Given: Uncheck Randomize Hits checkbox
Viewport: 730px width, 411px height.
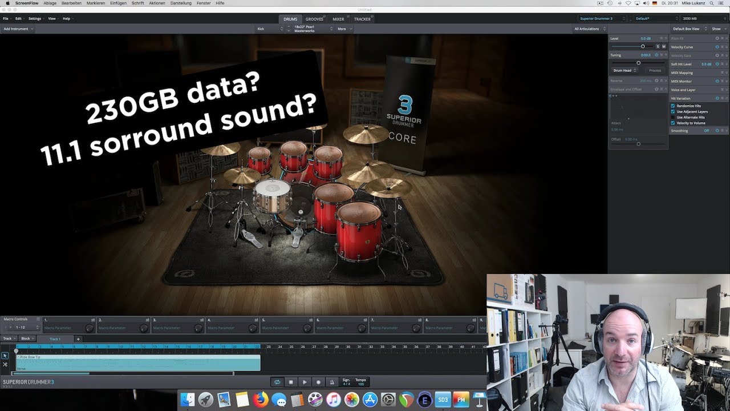Looking at the screenshot, I should (672, 106).
